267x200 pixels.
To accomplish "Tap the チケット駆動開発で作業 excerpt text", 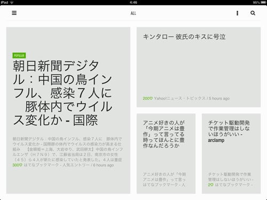I will [231, 177].
